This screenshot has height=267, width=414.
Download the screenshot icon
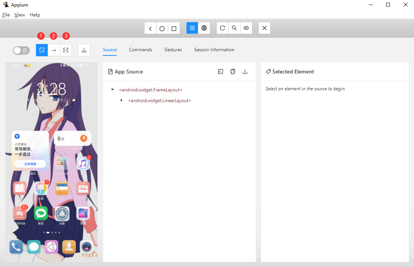click(x=84, y=50)
